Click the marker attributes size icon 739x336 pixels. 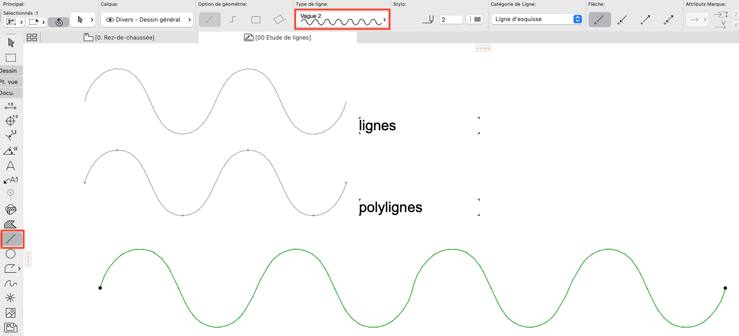coord(721,15)
